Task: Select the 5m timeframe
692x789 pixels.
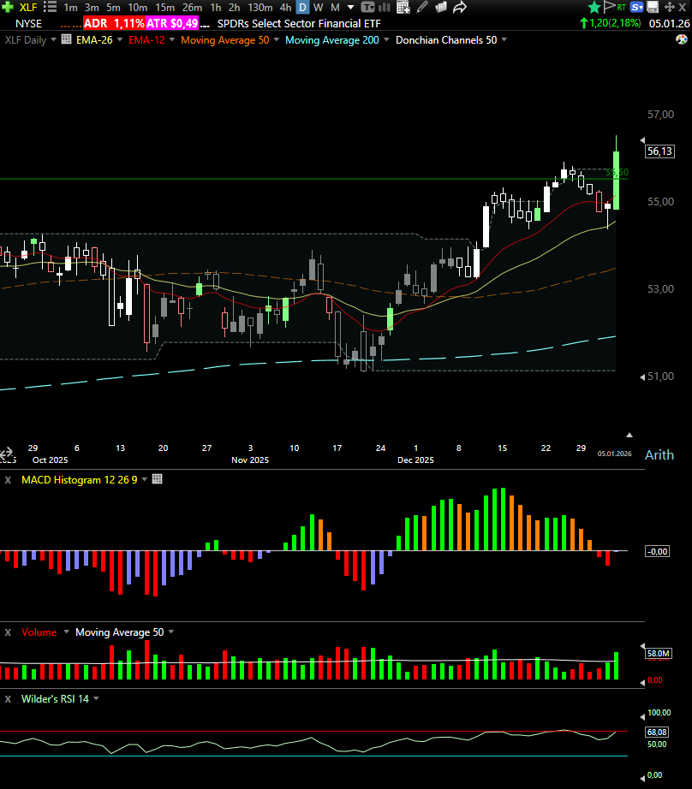Action: point(113,8)
